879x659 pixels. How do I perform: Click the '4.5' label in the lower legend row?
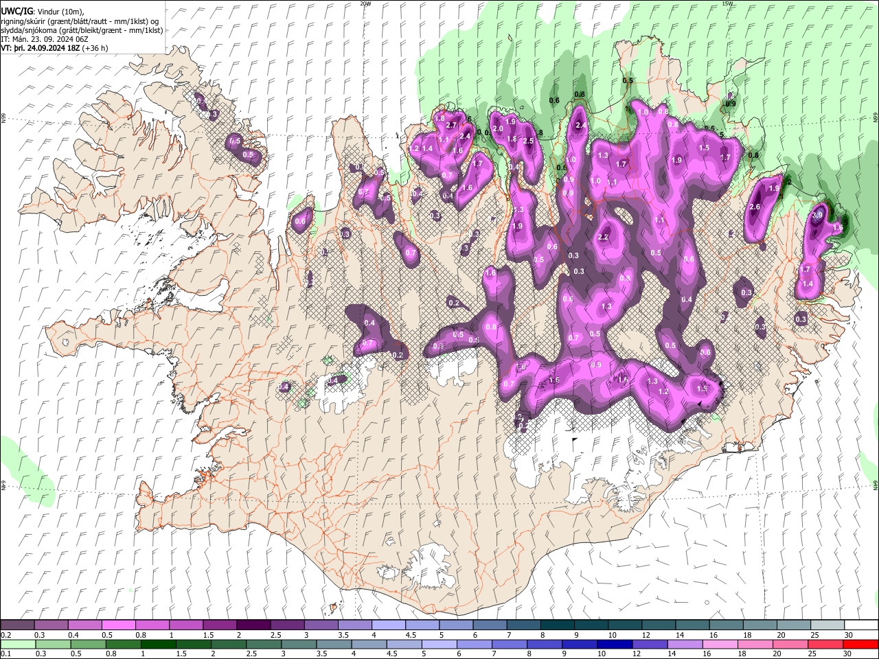[x=391, y=654]
